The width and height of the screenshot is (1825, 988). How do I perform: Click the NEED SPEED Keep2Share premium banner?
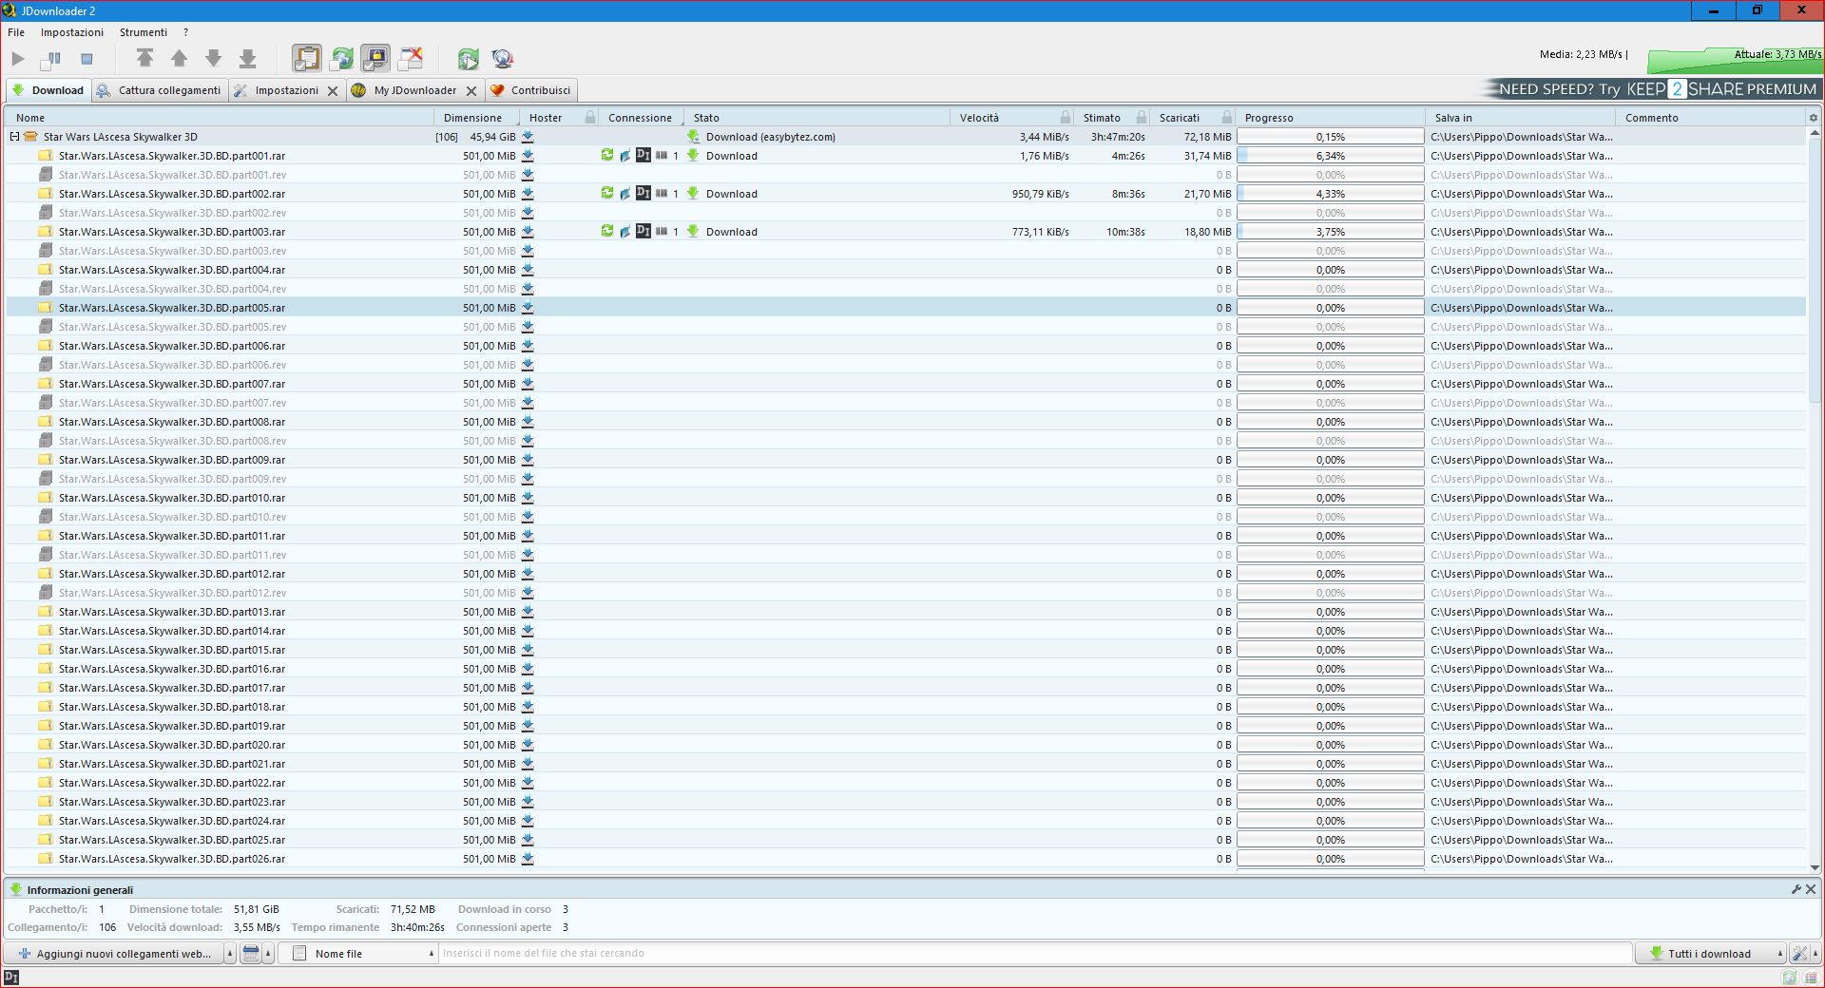click(x=1652, y=89)
